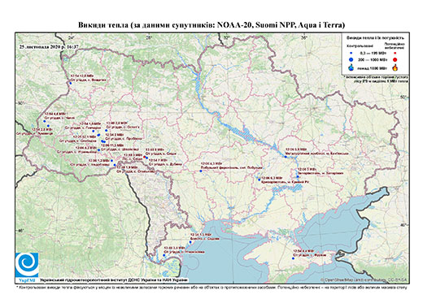
Task: Click the small blue dot in legend
Action: pos(351,54)
